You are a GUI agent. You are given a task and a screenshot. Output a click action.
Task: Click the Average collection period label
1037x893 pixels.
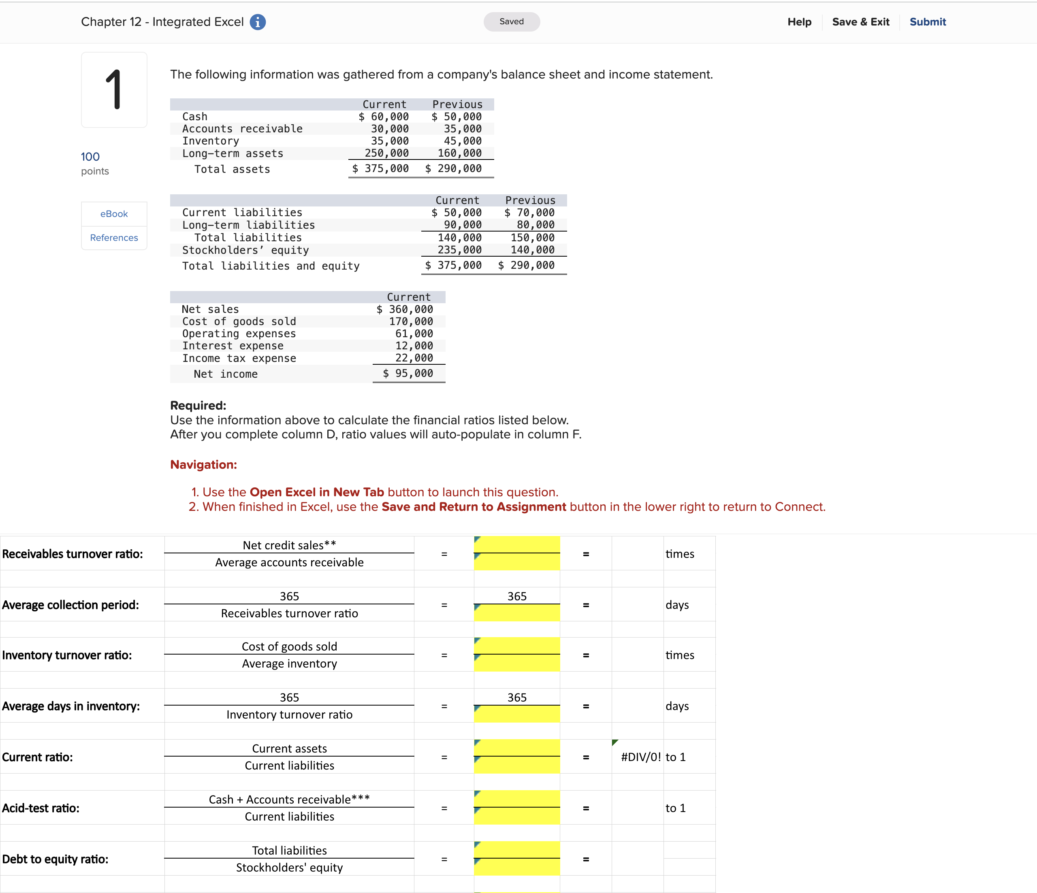point(70,605)
